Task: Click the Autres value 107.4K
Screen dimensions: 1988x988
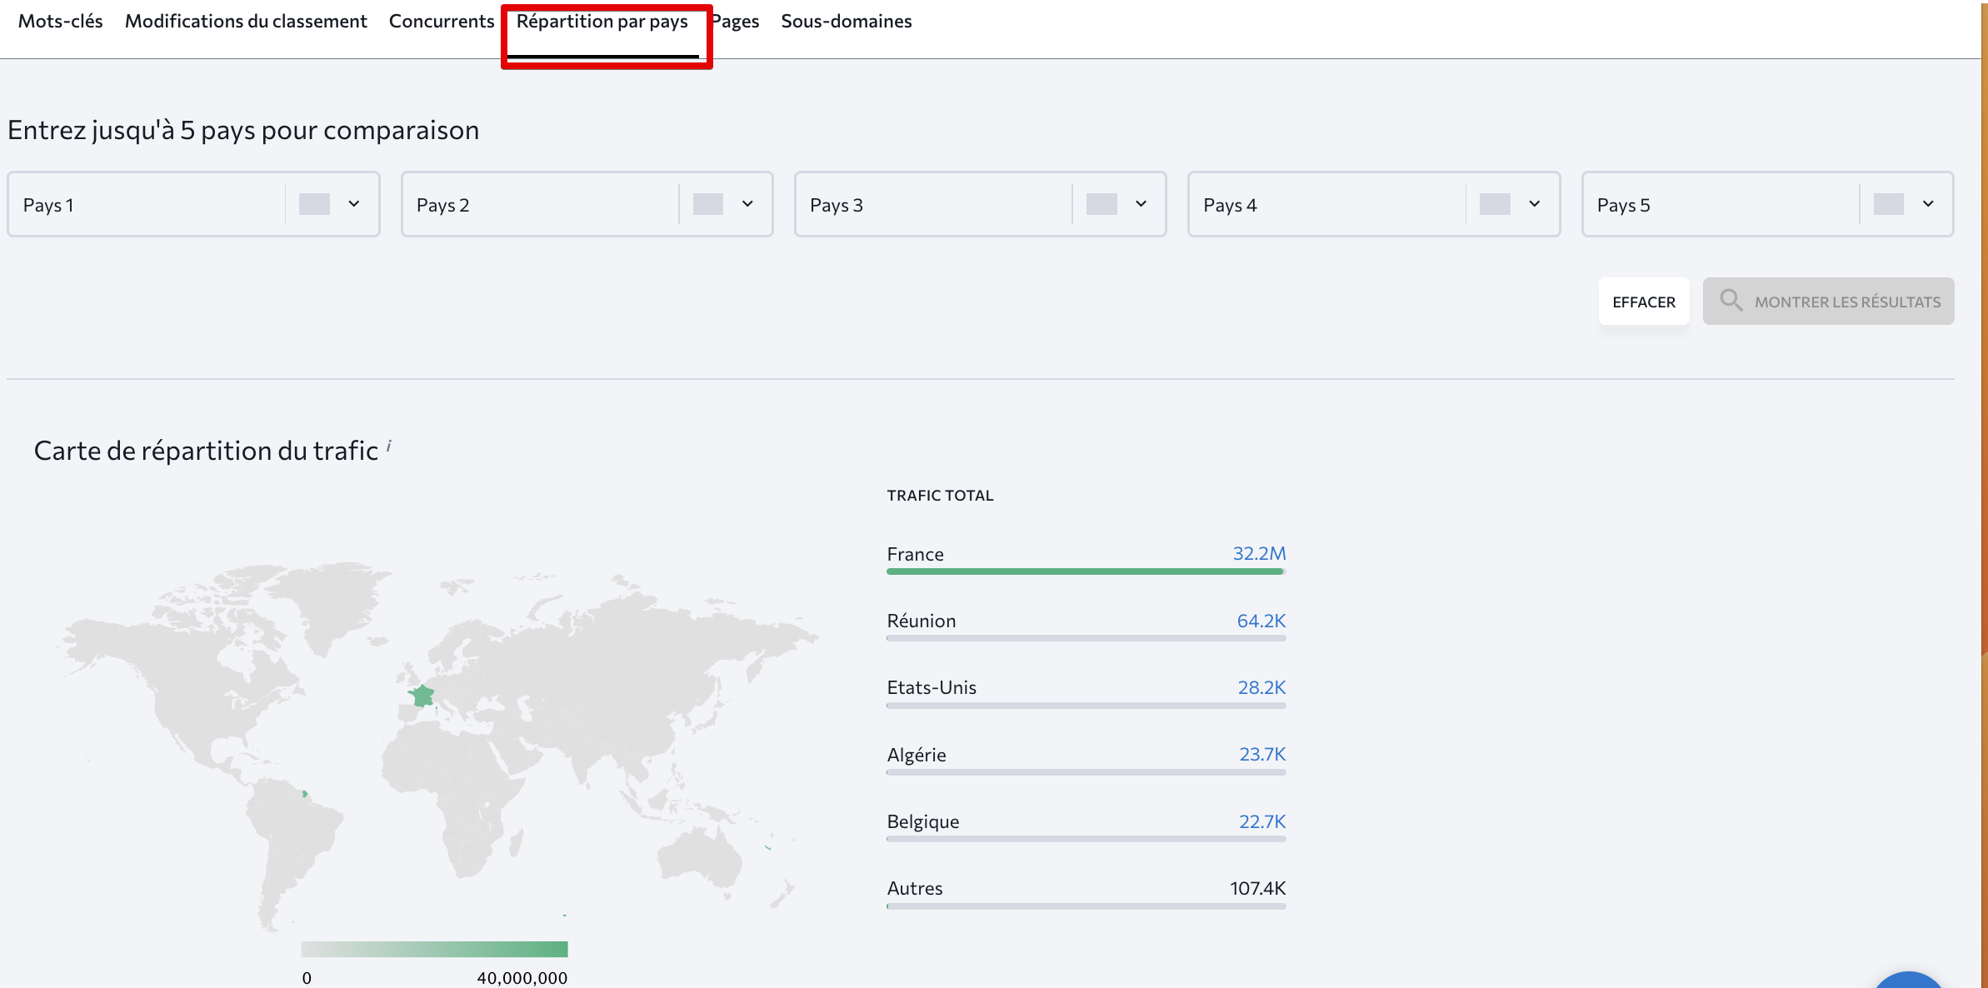Action: (x=1257, y=888)
